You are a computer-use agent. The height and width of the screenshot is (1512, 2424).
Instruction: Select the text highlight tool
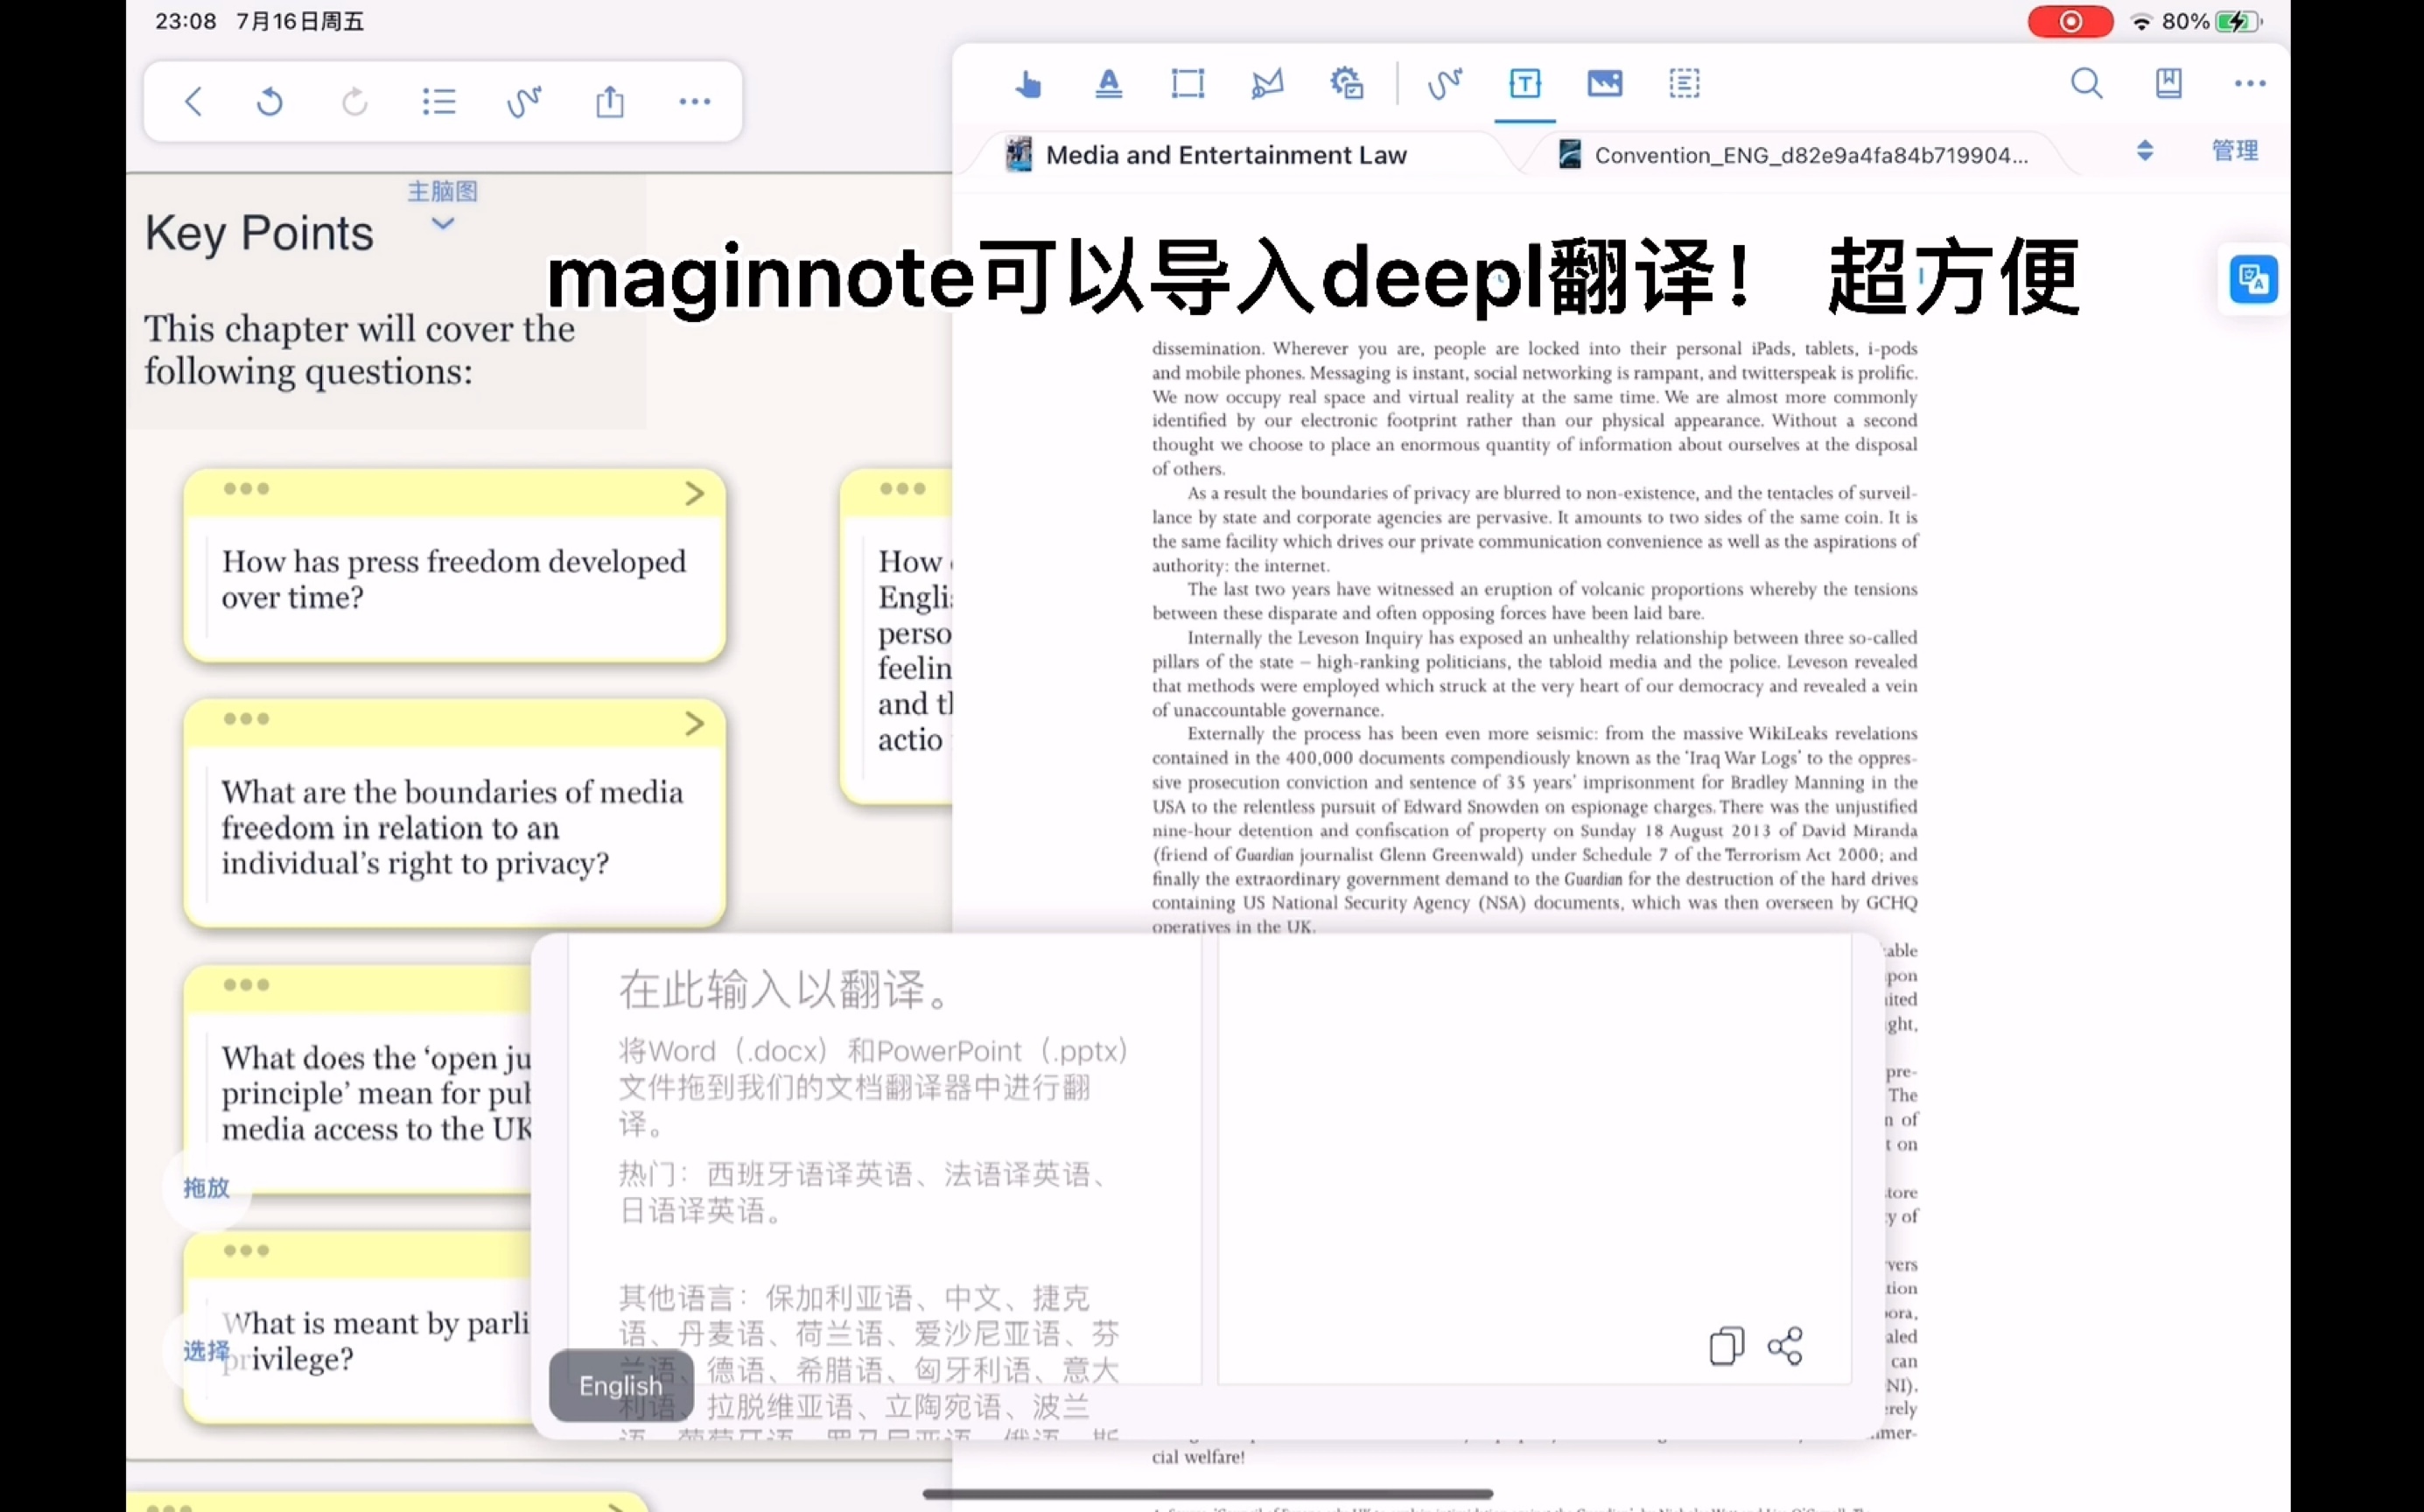tap(1108, 84)
